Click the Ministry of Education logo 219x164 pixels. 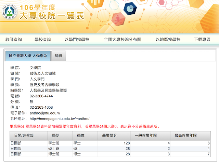(x=10, y=12)
